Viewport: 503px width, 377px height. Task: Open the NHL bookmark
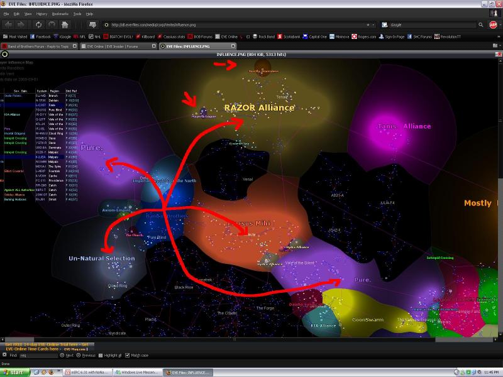tap(95, 36)
